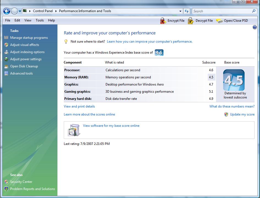Open Adjust visual effects task
The width and height of the screenshot is (260, 198).
coord(24,45)
